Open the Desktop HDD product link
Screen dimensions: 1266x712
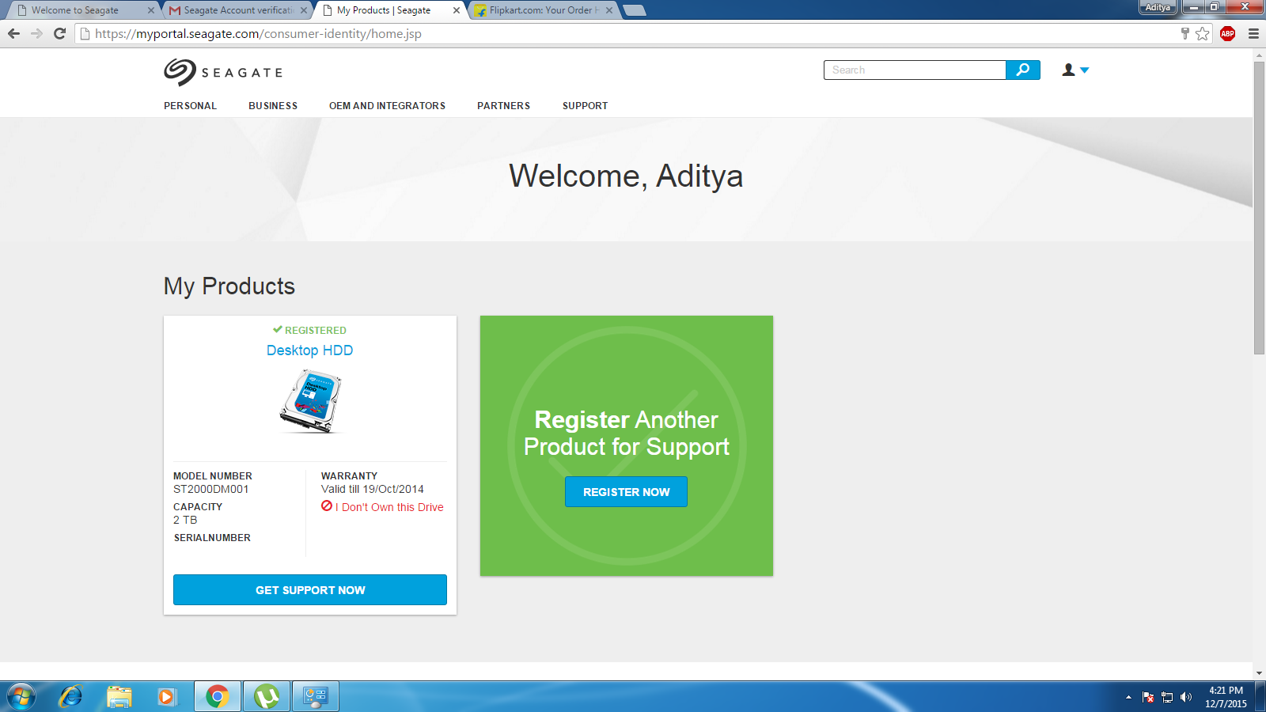[x=309, y=350]
